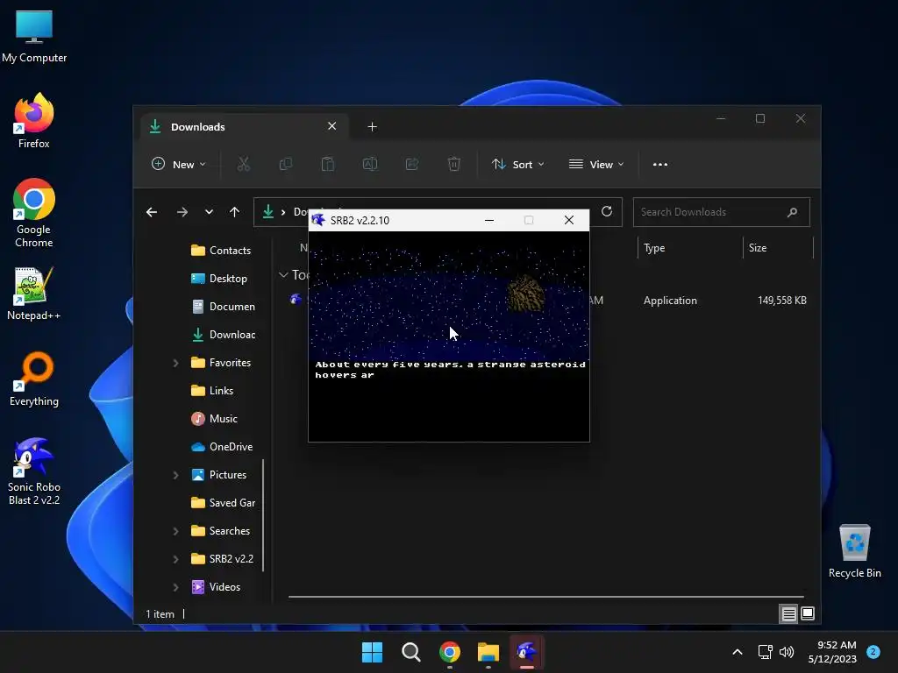
Task: Select Music in the navigation pane
Action: (x=214, y=419)
